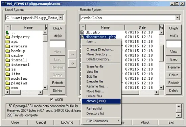The height and width of the screenshot is (127, 186).
Task: Click the dbconnect.php file icon
Action: [82, 37]
